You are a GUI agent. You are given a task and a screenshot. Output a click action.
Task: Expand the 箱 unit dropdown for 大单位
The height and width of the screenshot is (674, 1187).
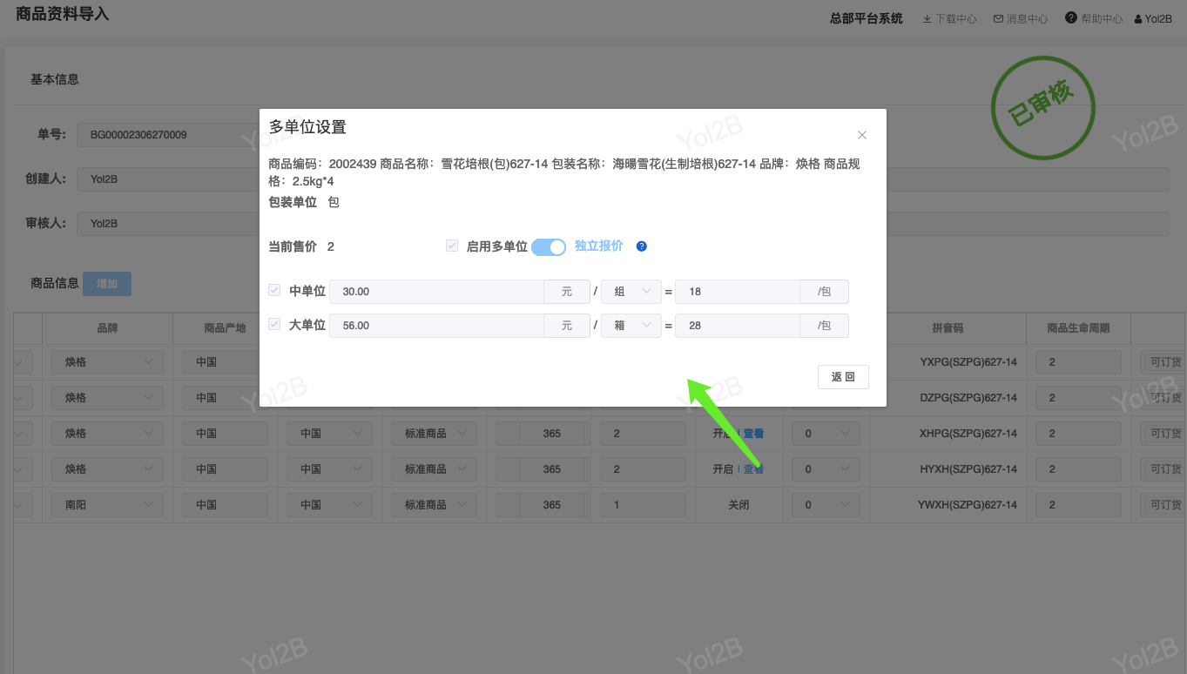pos(631,326)
